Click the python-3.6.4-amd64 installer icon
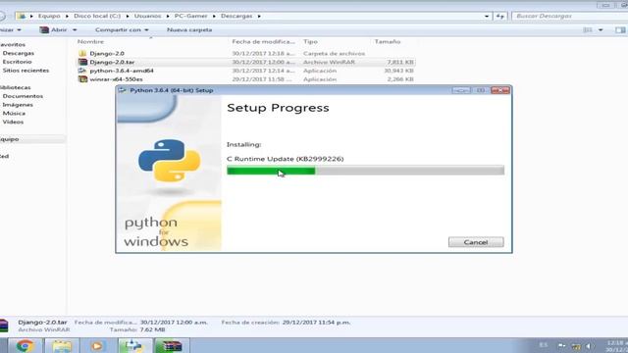This screenshot has height=353, width=628. (x=82, y=71)
